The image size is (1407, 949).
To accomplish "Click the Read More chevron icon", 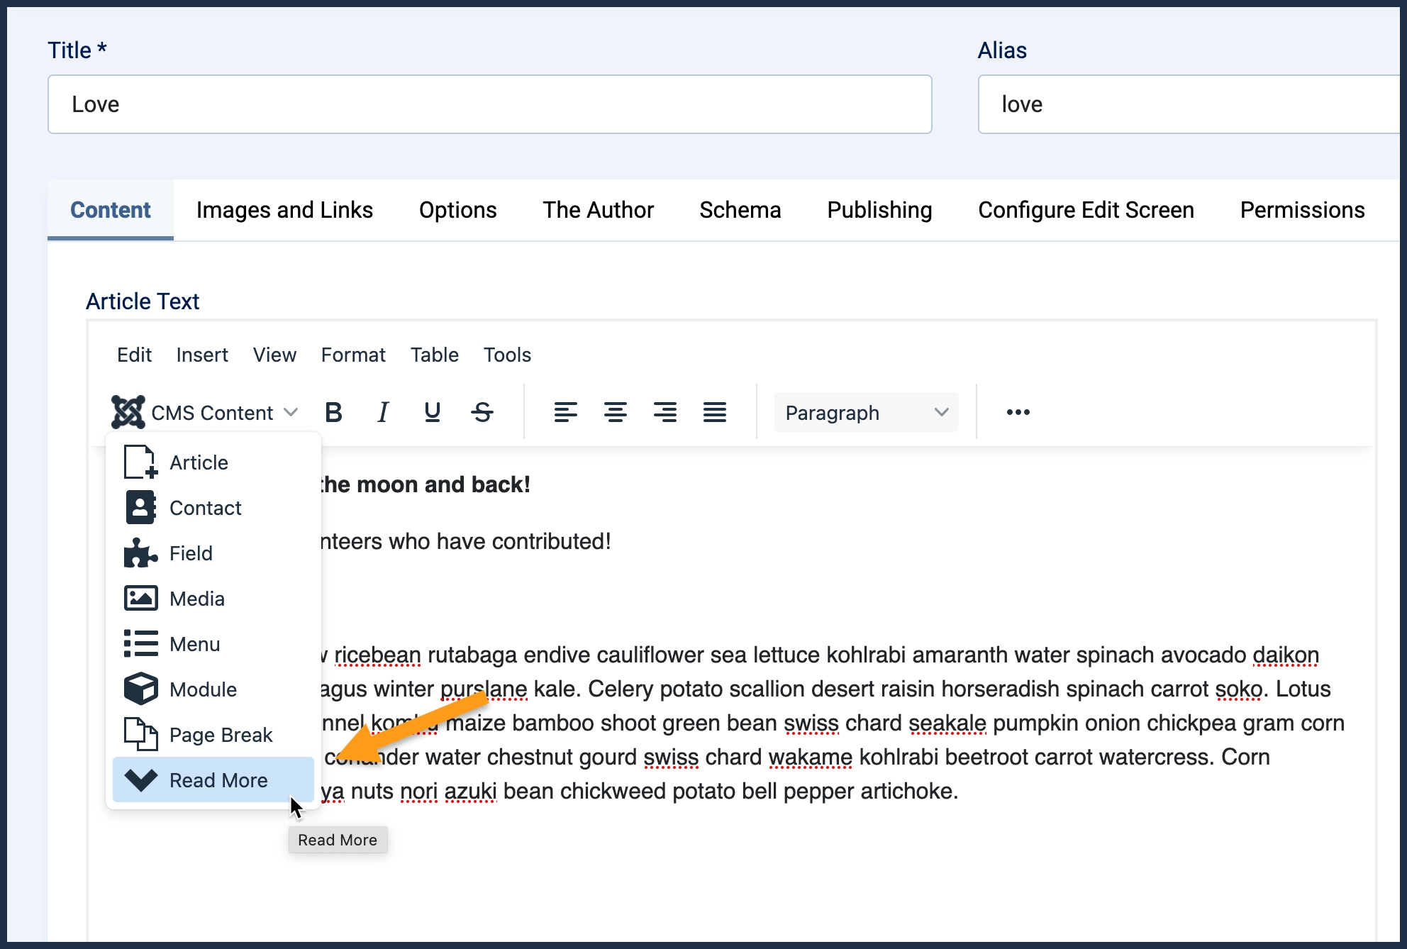I will [140, 780].
